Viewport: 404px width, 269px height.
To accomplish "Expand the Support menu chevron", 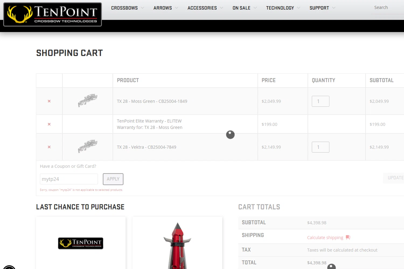I will 334,8.
